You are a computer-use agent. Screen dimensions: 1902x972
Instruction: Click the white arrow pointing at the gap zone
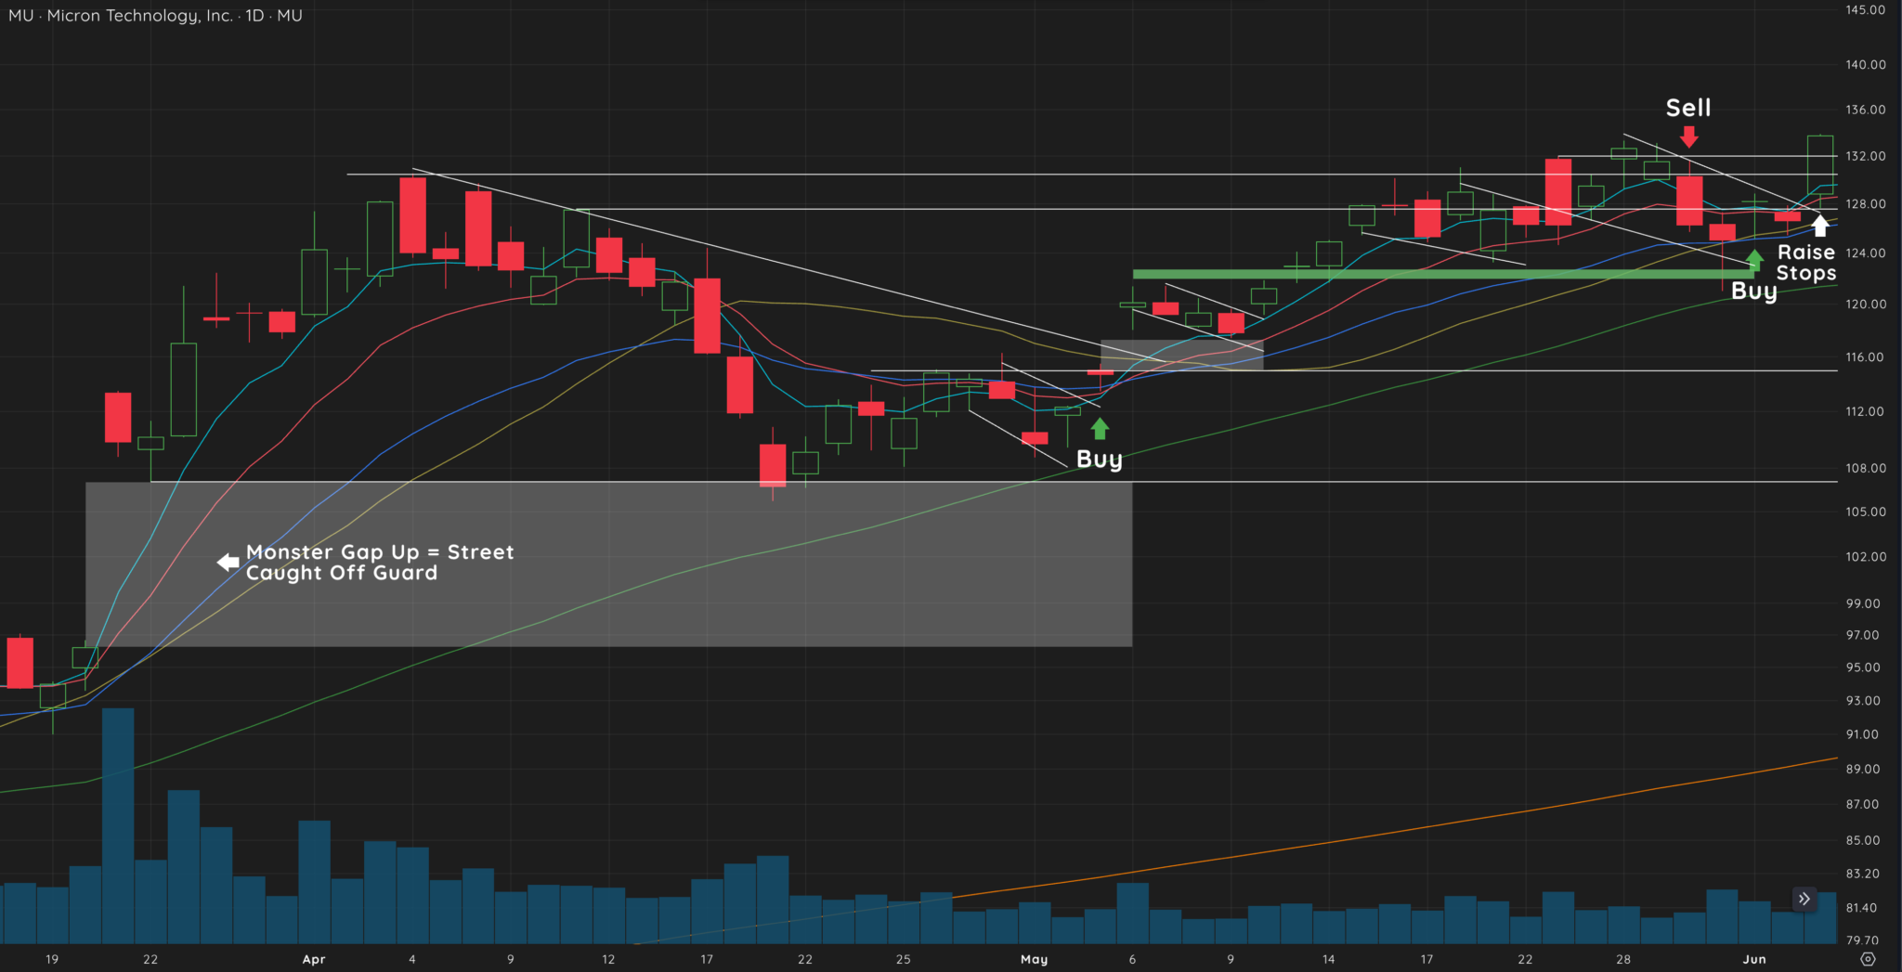click(x=226, y=561)
